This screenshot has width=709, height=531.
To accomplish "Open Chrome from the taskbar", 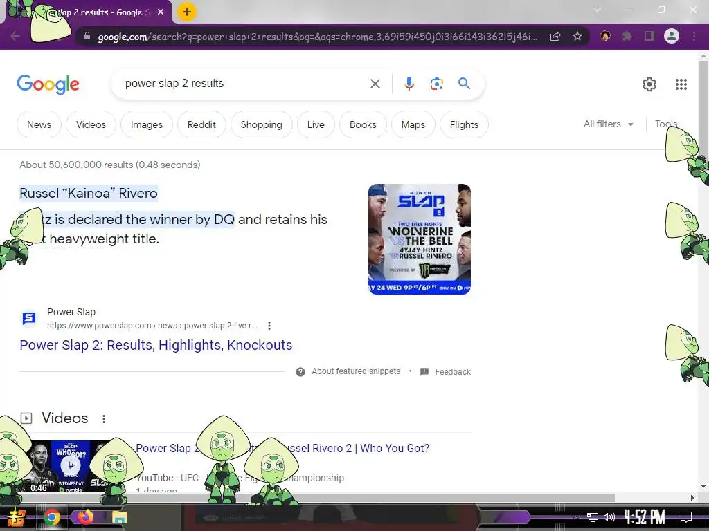I will click(51, 517).
